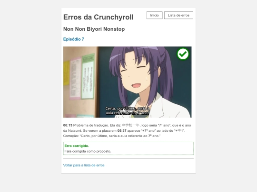
Task: Open the Início button
Action: click(154, 15)
